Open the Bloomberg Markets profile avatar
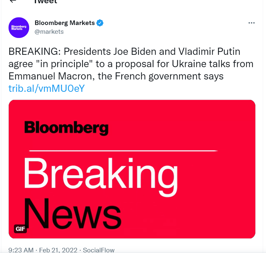The image size is (266, 253). pos(19,28)
